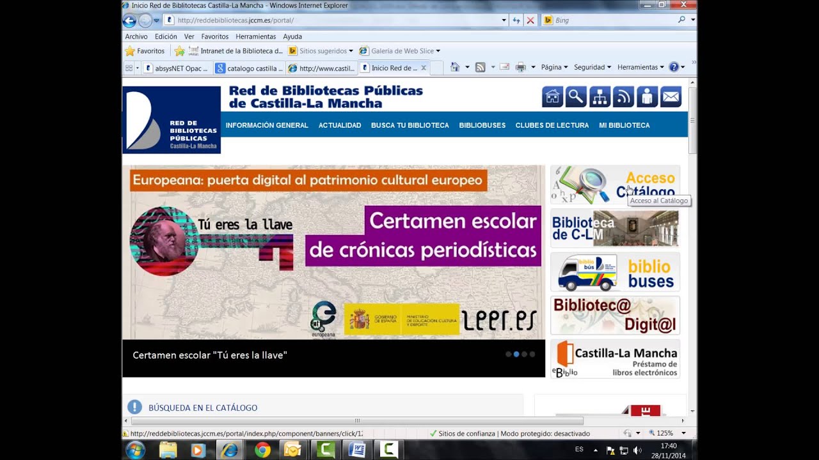
Task: Open the Read Mail toolbar icon
Action: (x=504, y=67)
